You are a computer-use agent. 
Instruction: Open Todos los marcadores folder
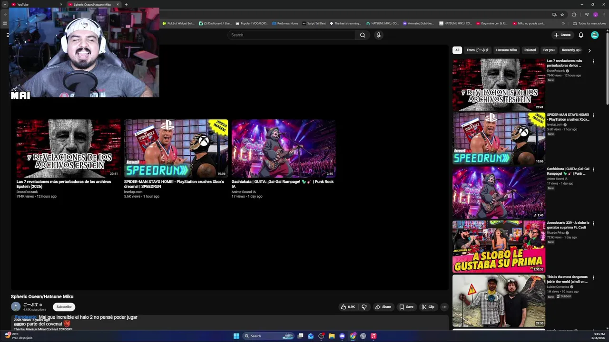coord(589,23)
